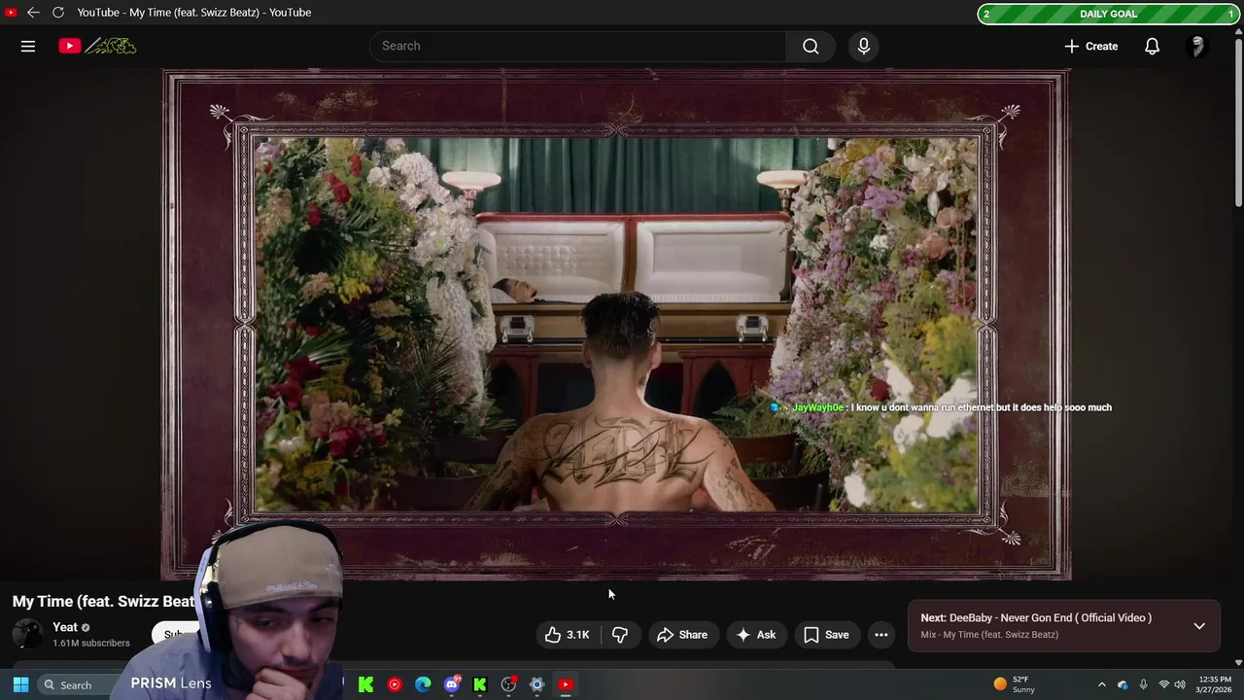Reload the page with refresh icon

[58, 13]
